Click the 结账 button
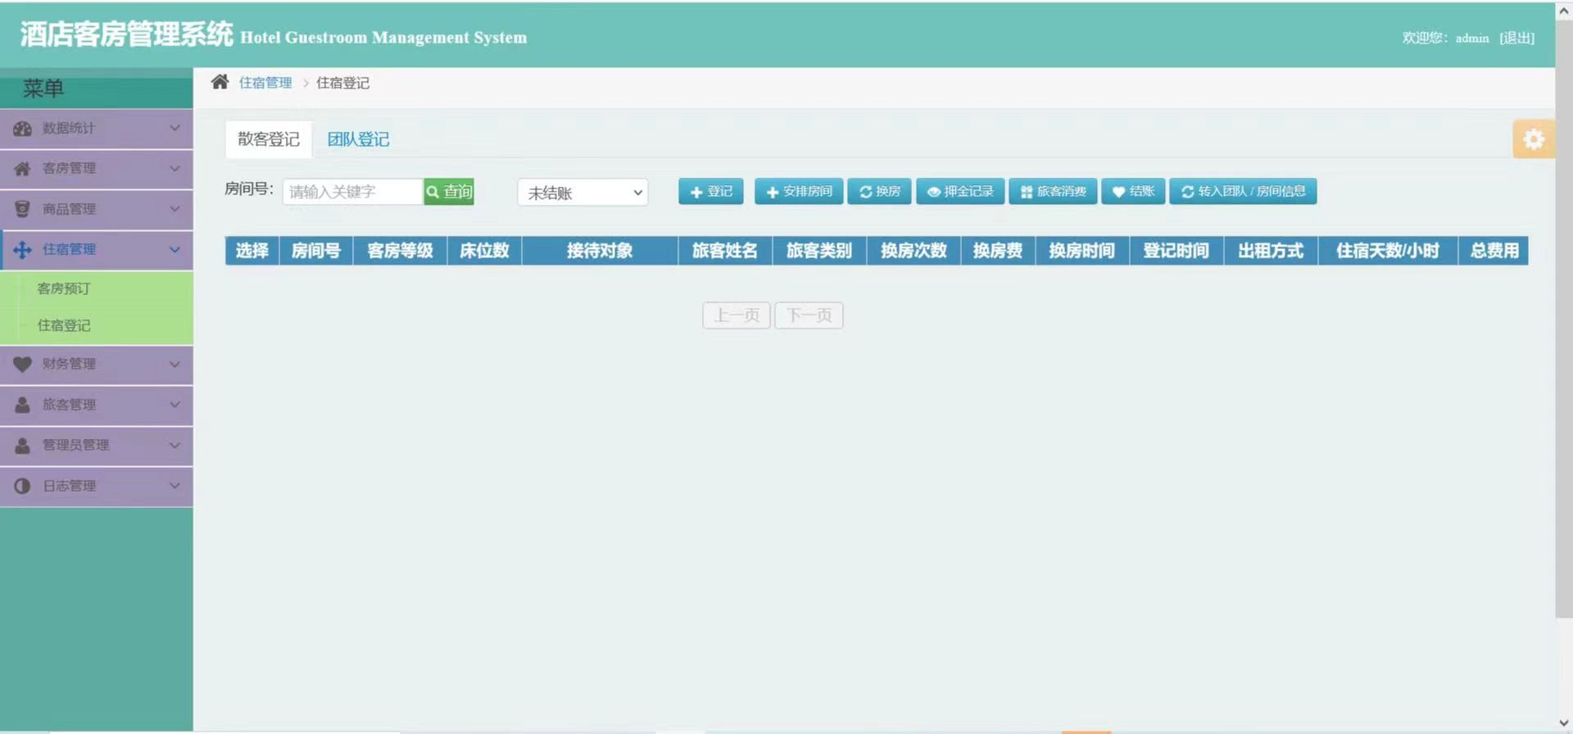Viewport: 1573px width, 734px height. [1133, 192]
